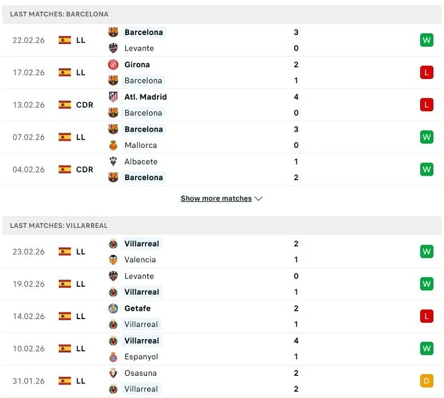
Task: Open the Getafe team name link
Action: 137,309
